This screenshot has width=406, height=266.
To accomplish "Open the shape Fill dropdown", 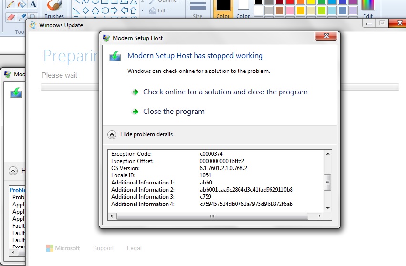I will 159,10.
